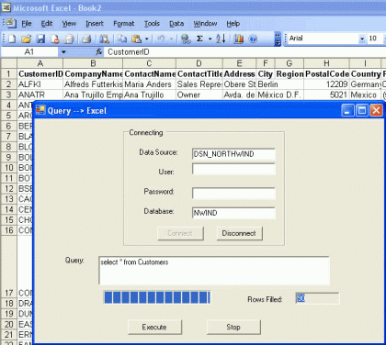This screenshot has width=386, height=345.
Task: Open the File menu
Action: coord(27,24)
